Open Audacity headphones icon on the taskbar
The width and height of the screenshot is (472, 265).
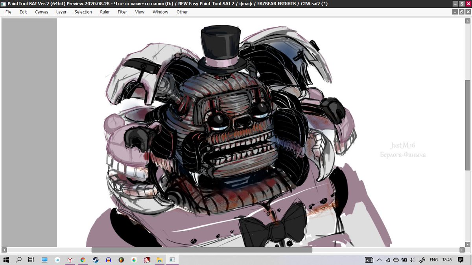108,260
